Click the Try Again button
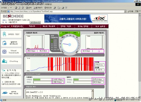 point(64,33)
